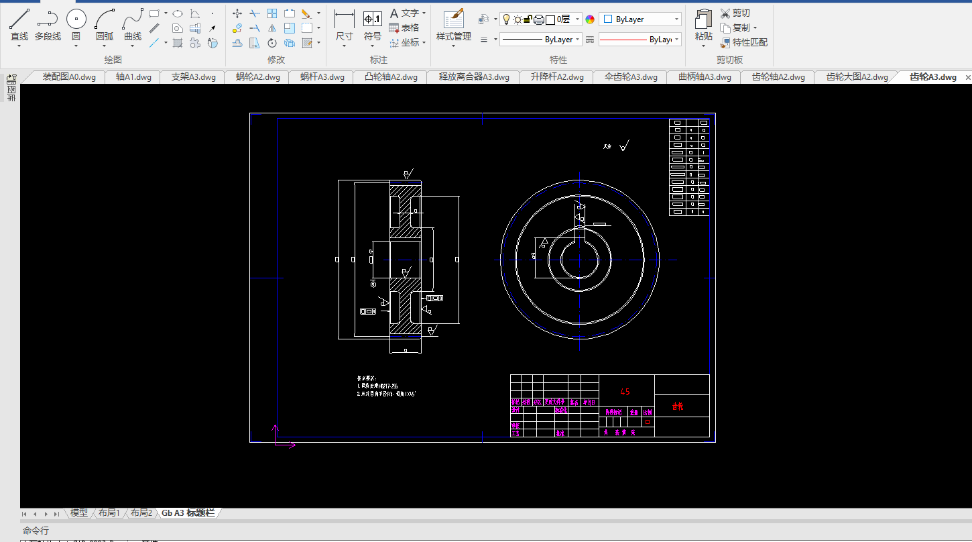Viewport: 972px width, 542px height.
Task: Expand the 0层 layer dropdown
Action: 577,19
